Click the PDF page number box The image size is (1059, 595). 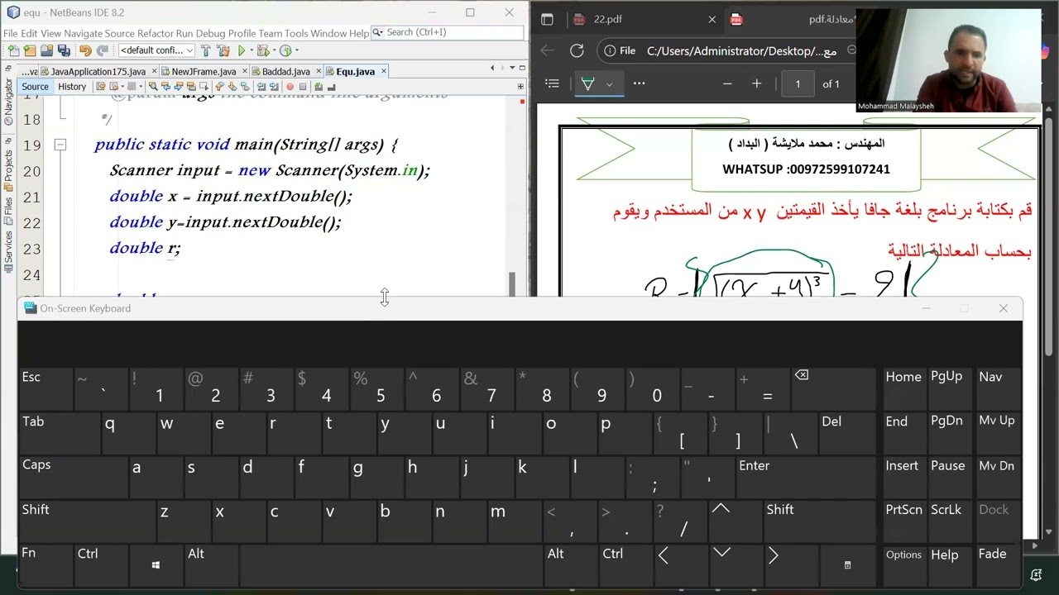(798, 83)
